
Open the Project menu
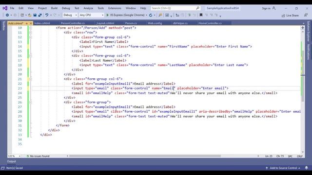[42, 8]
